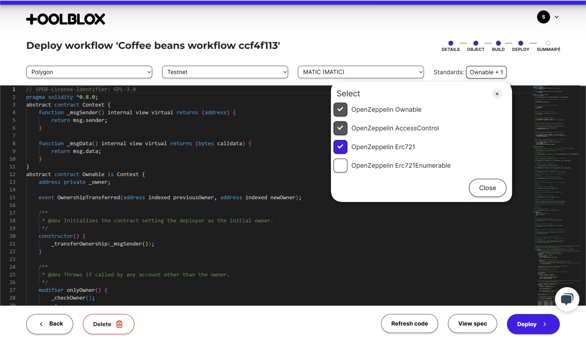The height and width of the screenshot is (342, 586).
Task: Go to the Object step
Action: 476,46
